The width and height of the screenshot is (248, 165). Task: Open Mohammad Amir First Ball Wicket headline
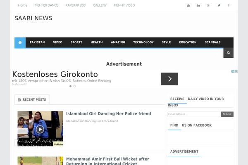coord(107,161)
